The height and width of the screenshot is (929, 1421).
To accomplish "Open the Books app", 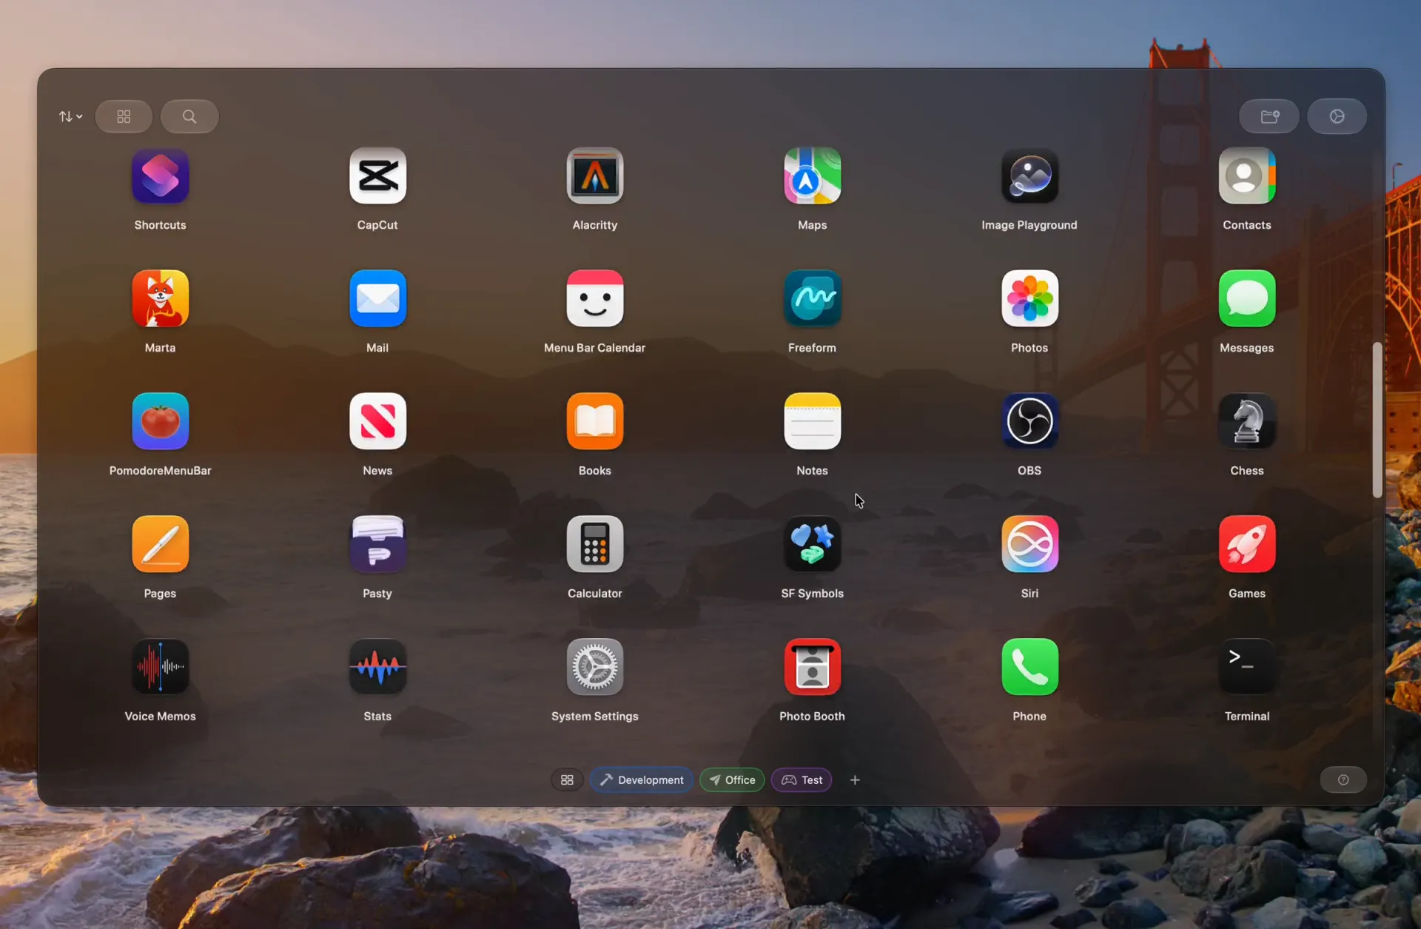I will point(595,422).
